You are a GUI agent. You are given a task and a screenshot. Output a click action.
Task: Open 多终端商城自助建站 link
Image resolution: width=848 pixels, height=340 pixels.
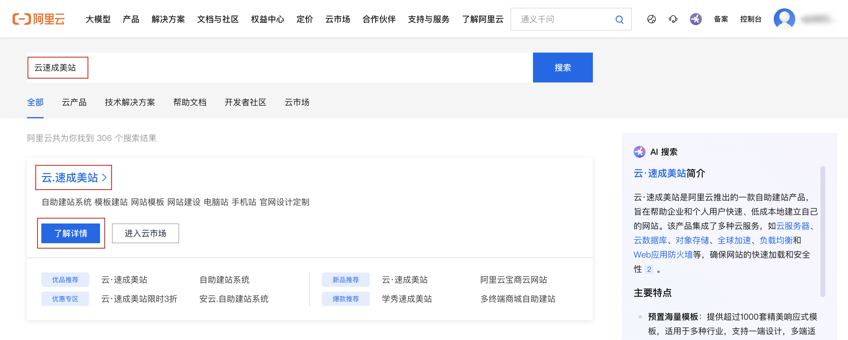tap(518, 299)
